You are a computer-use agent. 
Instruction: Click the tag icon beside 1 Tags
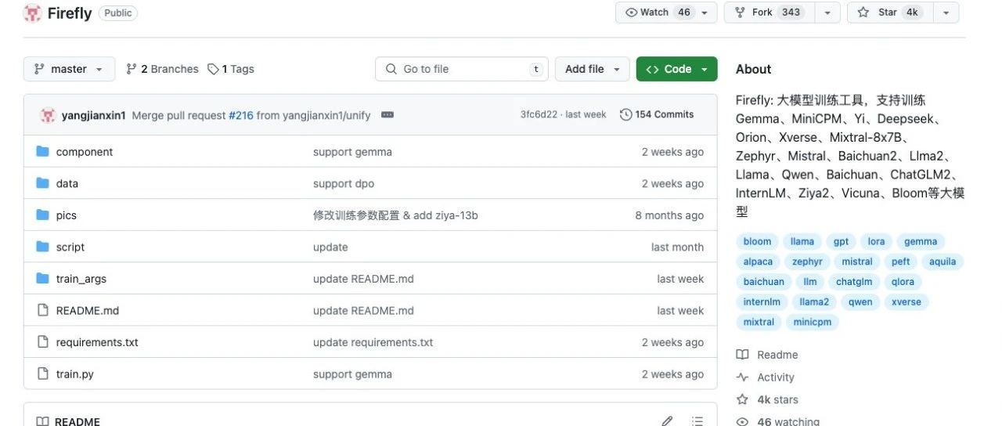coord(213,69)
